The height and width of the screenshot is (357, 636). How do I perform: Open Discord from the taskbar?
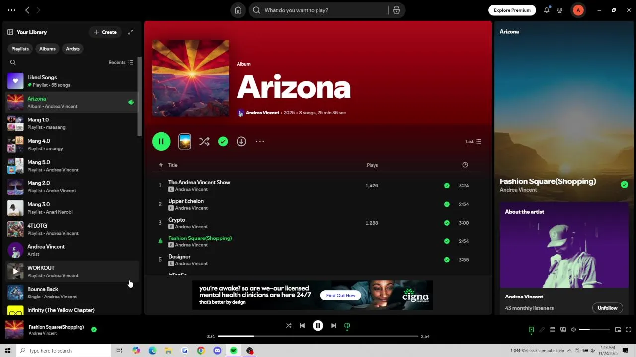(217, 351)
